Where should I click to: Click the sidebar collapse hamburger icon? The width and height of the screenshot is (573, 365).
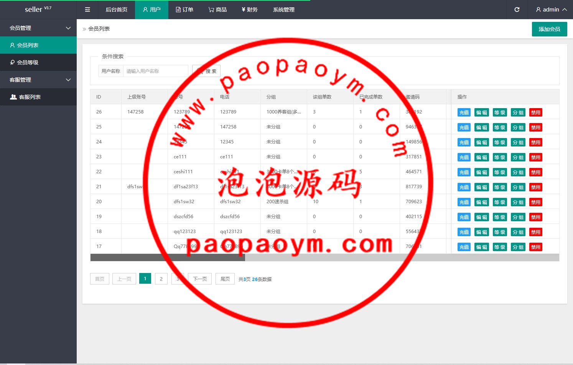pos(87,10)
